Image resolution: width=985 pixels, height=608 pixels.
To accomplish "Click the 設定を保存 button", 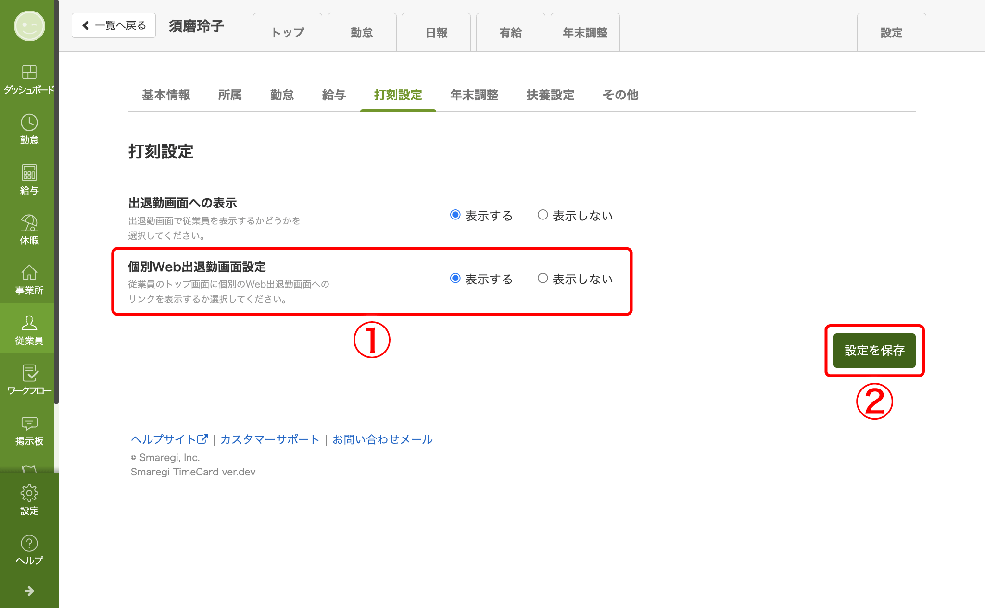I will [874, 351].
